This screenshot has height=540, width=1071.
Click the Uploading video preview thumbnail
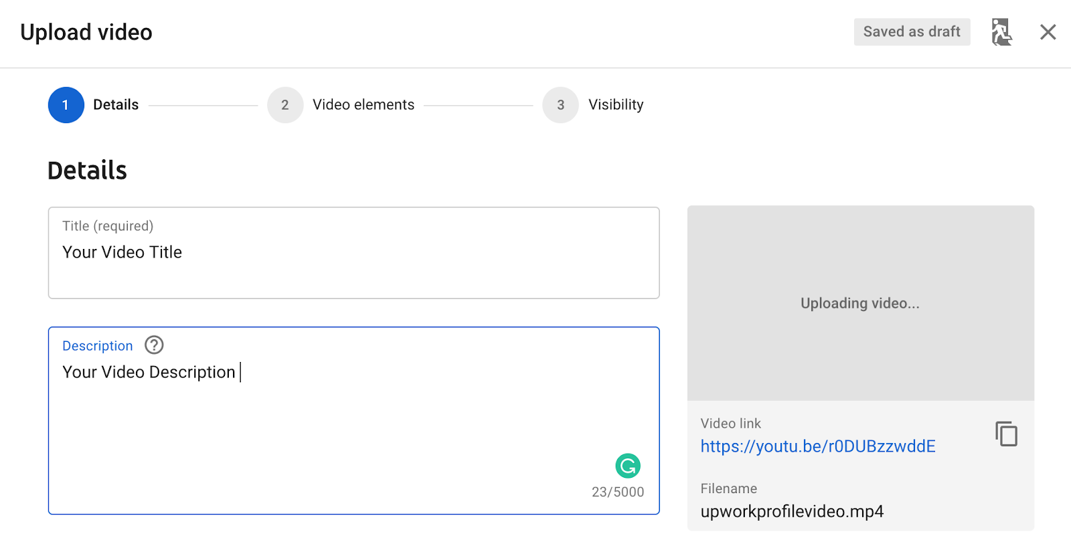point(860,303)
